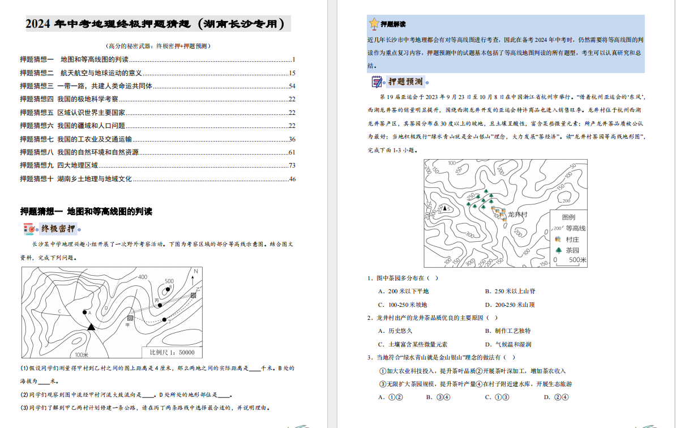Screen dimensions: 676x428
Task: Select option D. 200-250米山顶
Action: [510, 305]
